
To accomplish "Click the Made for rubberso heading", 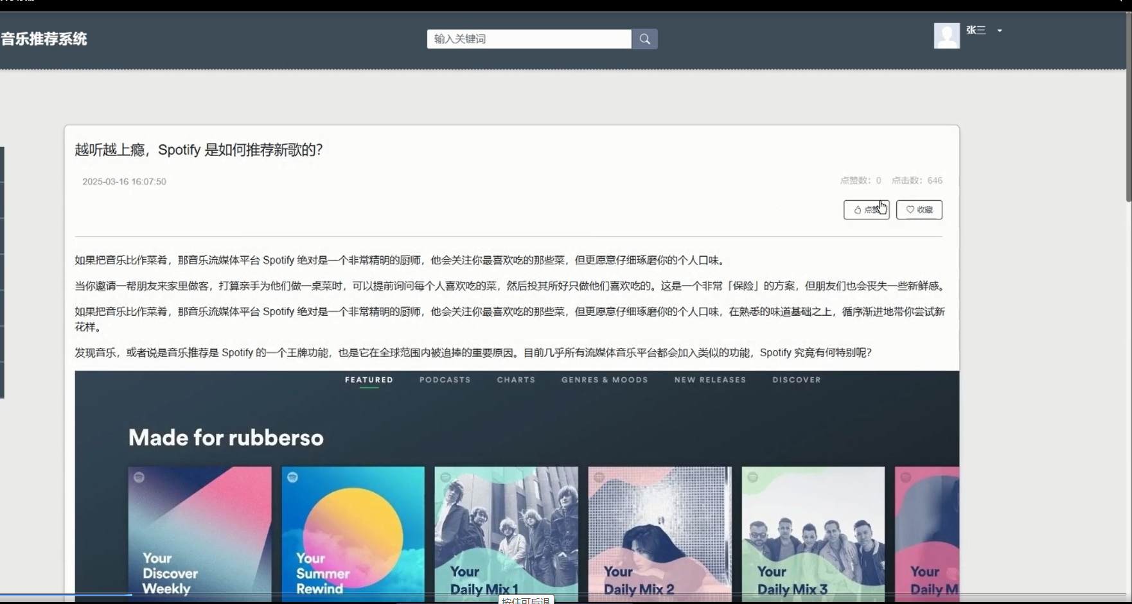I will tap(226, 438).
